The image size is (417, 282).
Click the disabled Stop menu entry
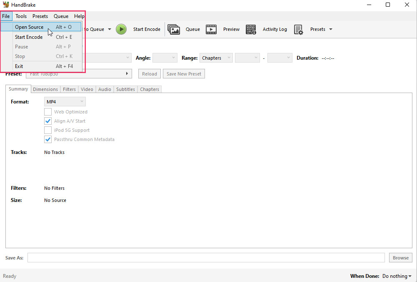click(41, 56)
